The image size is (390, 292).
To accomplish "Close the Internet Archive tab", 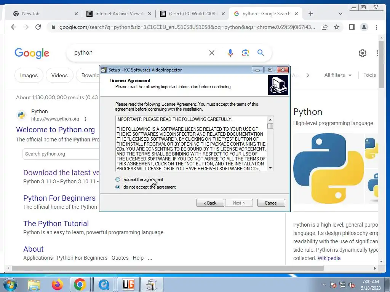I will [x=149, y=14].
